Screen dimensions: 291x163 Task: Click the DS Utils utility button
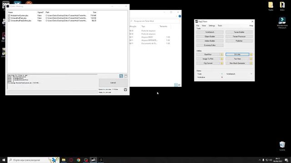(x=237, y=54)
